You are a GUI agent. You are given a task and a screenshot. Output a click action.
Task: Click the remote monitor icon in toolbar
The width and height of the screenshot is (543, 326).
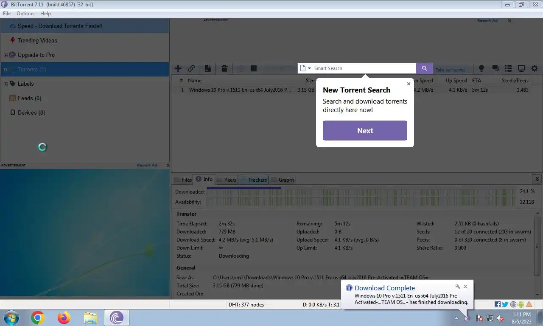pos(521,68)
